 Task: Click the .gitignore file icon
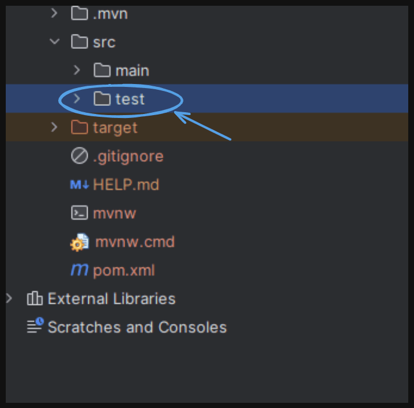click(80, 156)
